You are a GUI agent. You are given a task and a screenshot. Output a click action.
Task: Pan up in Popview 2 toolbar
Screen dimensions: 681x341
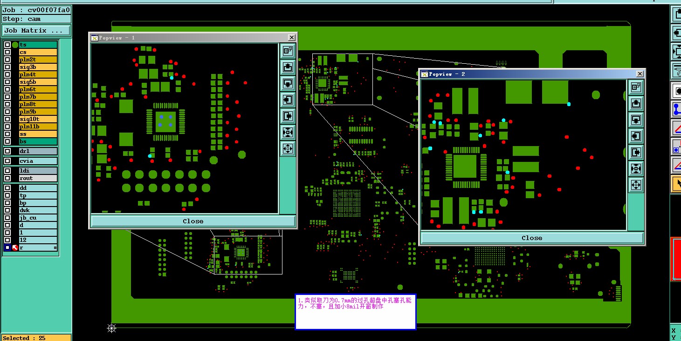tap(636, 103)
